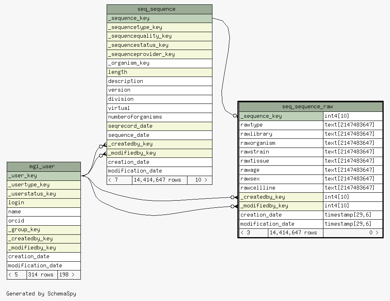Click the 3 parents count in seq_sequence_raw
Viewport: 390px width, 301px height.
(x=254, y=233)
